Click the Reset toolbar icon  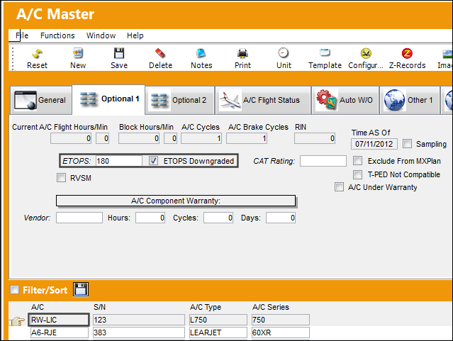pyautogui.click(x=37, y=53)
